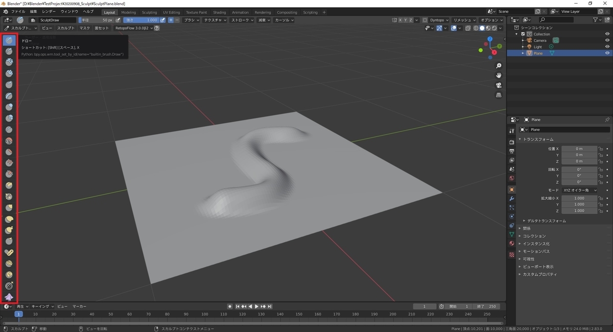Open the Texture checker properties tab
The width and height of the screenshot is (613, 332).
[x=512, y=254]
